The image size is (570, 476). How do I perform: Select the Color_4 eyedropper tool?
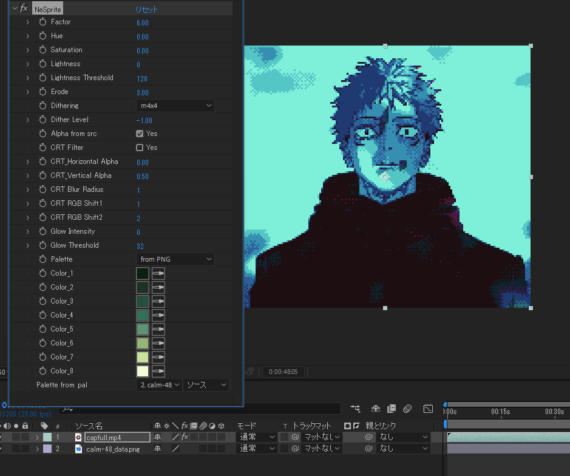coord(158,315)
